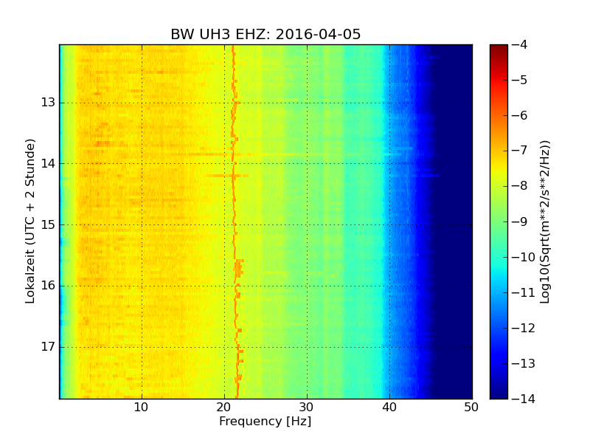Click the x-axis tick label "40"
The height and width of the screenshot is (443, 590).
coord(389,408)
